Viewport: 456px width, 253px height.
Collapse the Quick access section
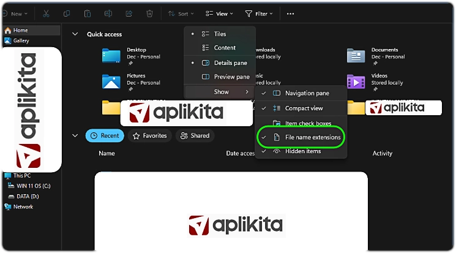tap(75, 34)
